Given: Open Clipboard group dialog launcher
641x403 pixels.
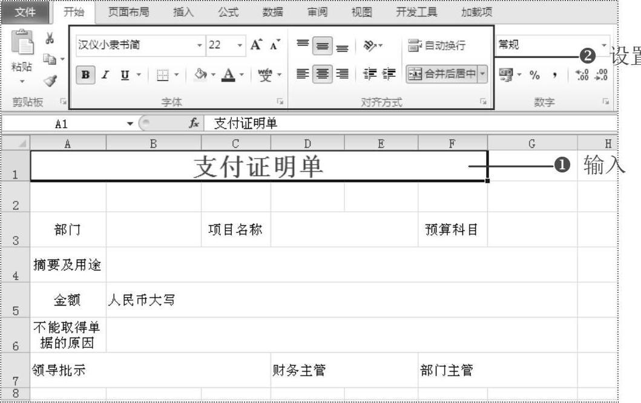Looking at the screenshot, I should point(63,101).
